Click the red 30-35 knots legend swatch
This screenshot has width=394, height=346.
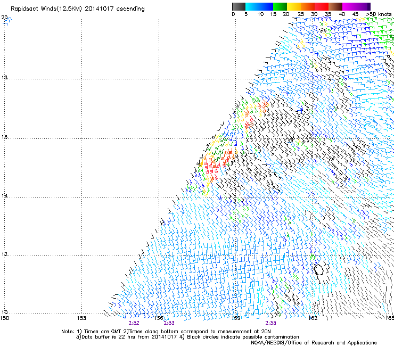[322, 6]
